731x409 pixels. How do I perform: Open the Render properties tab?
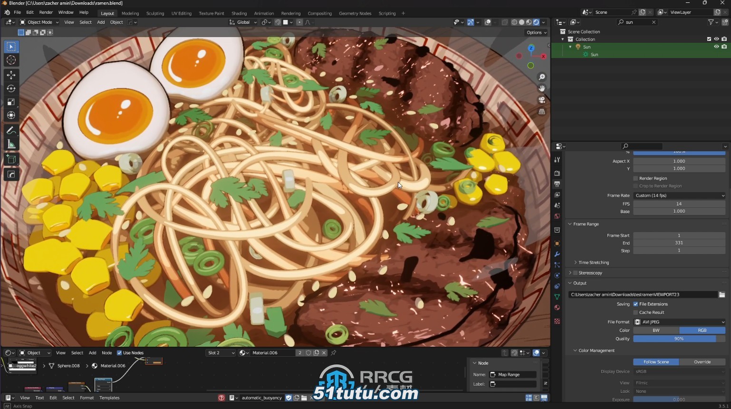click(557, 173)
